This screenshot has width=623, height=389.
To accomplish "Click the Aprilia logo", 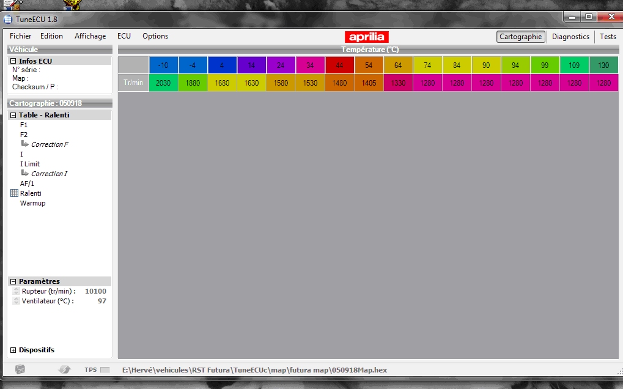I will click(366, 37).
